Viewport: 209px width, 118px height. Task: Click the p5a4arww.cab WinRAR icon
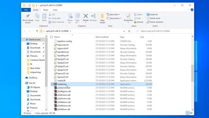point(55,88)
